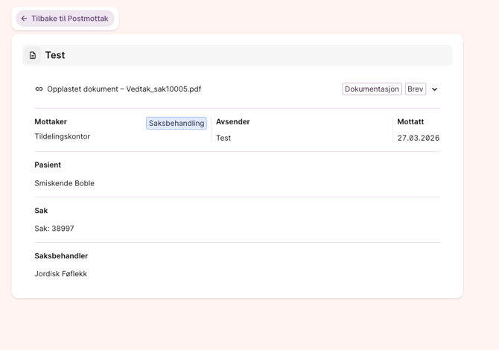Click the Mottaker label
The height and width of the screenshot is (350, 499).
[x=51, y=122]
